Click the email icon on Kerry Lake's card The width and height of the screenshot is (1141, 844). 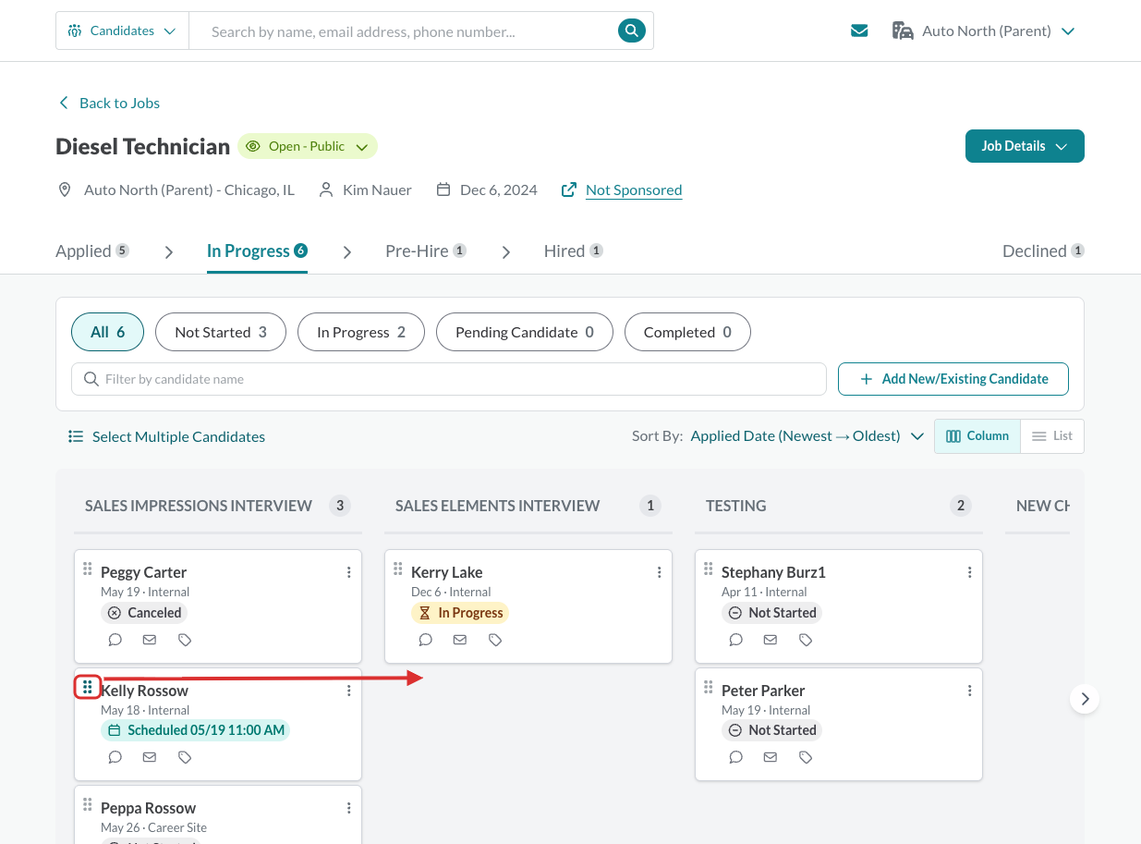tap(460, 640)
